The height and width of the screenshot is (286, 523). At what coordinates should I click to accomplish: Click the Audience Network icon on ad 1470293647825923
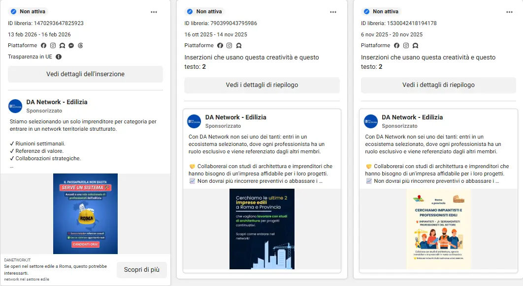tap(62, 46)
